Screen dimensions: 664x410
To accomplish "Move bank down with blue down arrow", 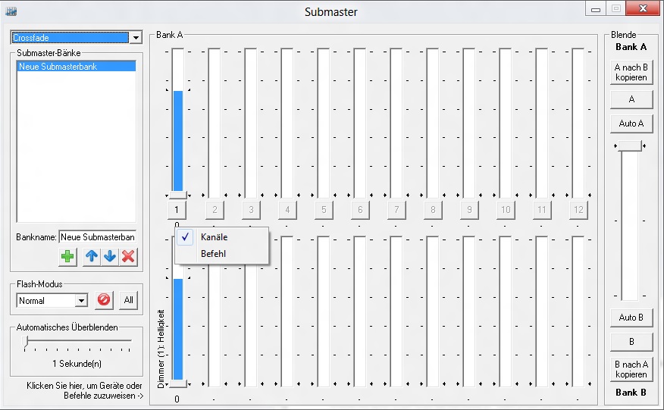I will tap(110, 257).
